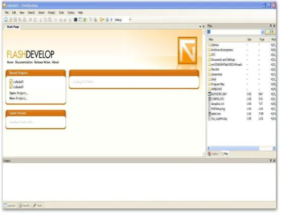This screenshot has width=281, height=215.
Task: Toggle the Files panel auto-hide pin
Action: point(271,26)
